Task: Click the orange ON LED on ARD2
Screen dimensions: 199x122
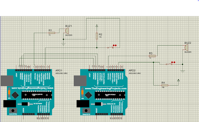Action: 82,92
